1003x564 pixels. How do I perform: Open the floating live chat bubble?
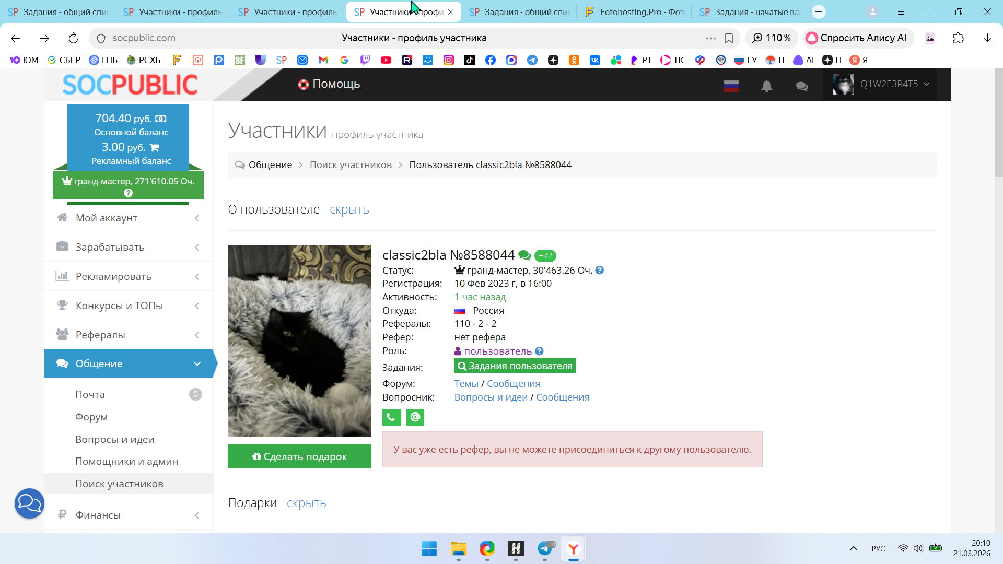click(x=29, y=503)
